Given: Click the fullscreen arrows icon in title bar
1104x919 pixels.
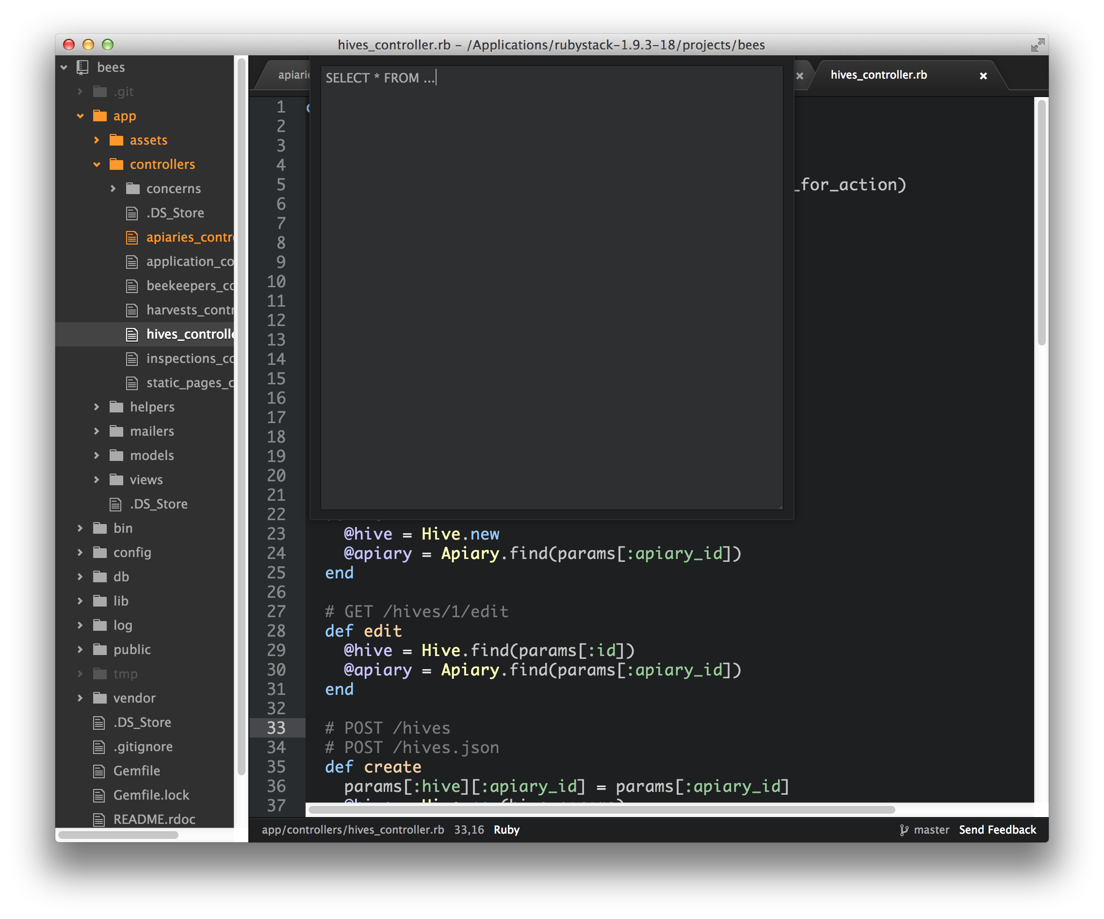Looking at the screenshot, I should pyautogui.click(x=1037, y=45).
